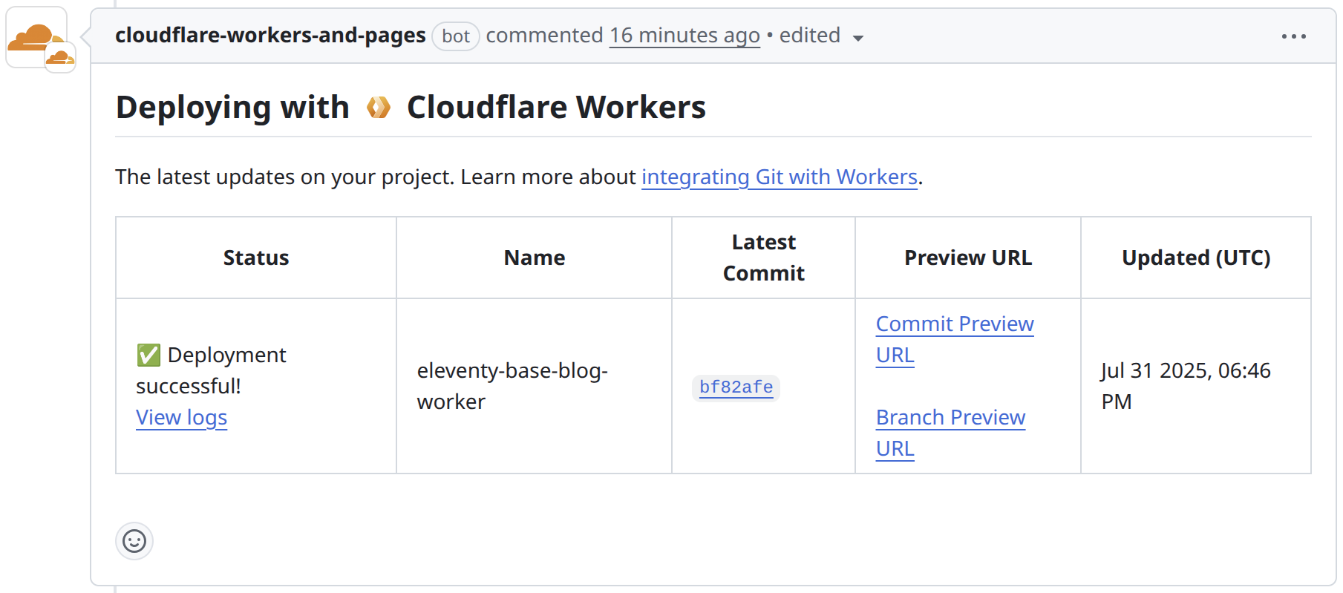This screenshot has width=1343, height=593.
Task: Click the eleventy-base-blog-worker name cell
Action: (x=512, y=386)
